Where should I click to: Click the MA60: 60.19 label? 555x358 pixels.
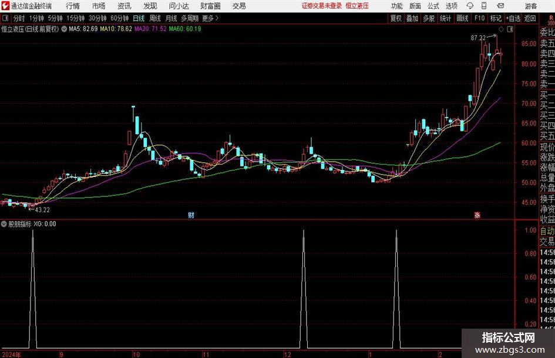(x=185, y=29)
